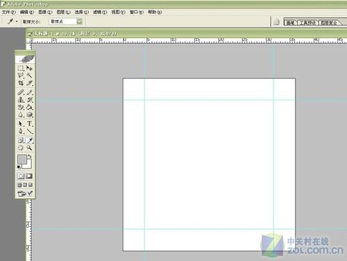Image resolution: width=347 pixels, height=261 pixels.
Task: Select the Crop tool
Action: tap(21, 83)
